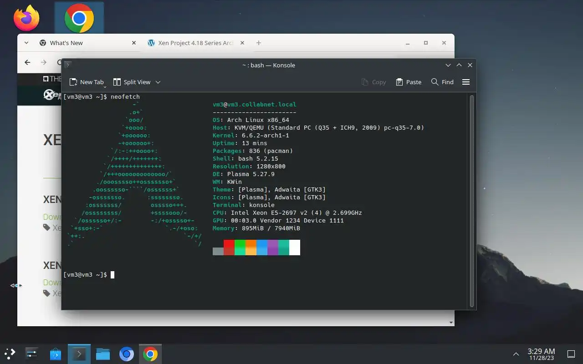Screen dimensions: 583x364
Task: Click Chrome page scrollbar down arrow
Action: [x=451, y=323]
